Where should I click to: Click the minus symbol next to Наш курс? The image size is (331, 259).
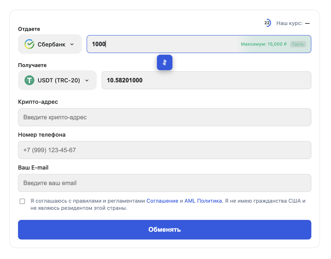click(x=307, y=23)
